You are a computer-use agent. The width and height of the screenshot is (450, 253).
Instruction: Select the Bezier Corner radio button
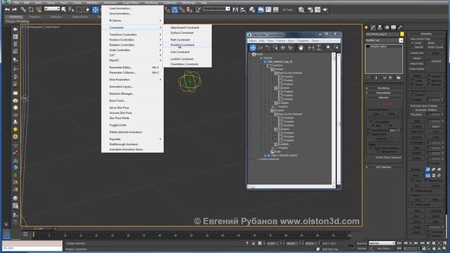(426, 47)
